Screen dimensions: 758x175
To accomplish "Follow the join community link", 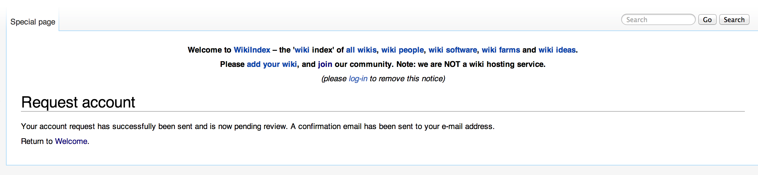I will [325, 64].
